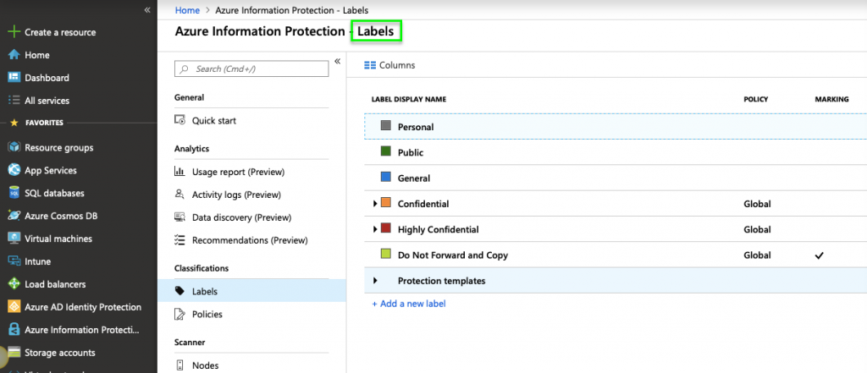Click the Virtual machines monitor icon
Viewport: 867px width, 373px height.
pos(14,239)
